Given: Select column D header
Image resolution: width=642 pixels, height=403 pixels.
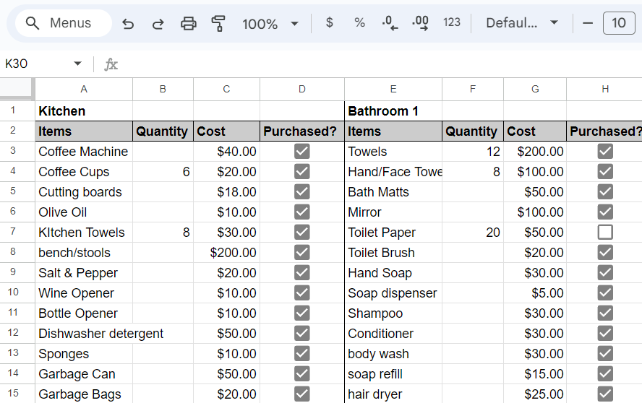Looking at the screenshot, I should (x=302, y=89).
